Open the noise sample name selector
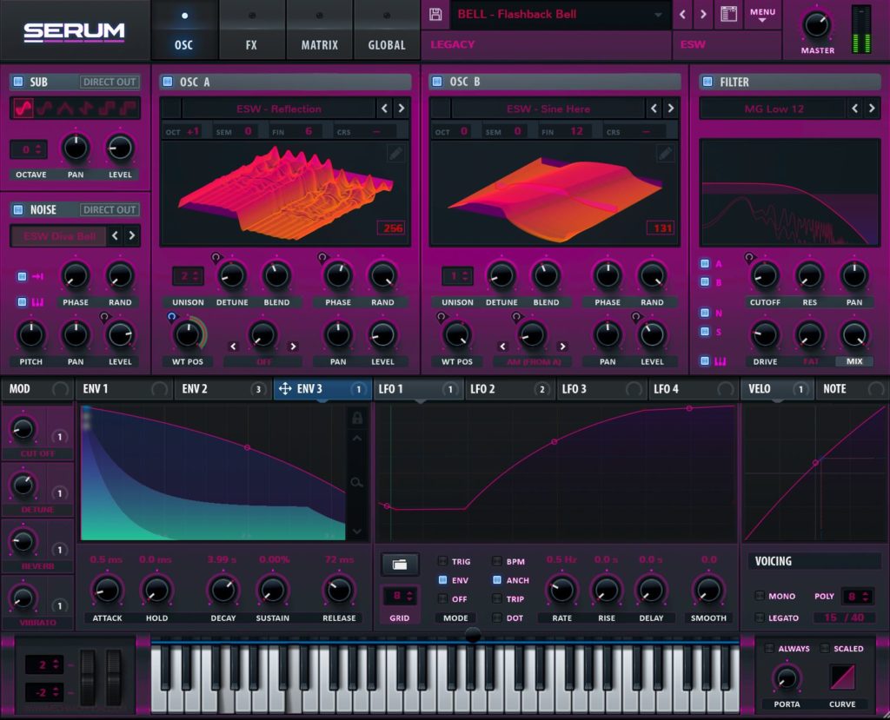Image resolution: width=890 pixels, height=720 pixels. [59, 236]
